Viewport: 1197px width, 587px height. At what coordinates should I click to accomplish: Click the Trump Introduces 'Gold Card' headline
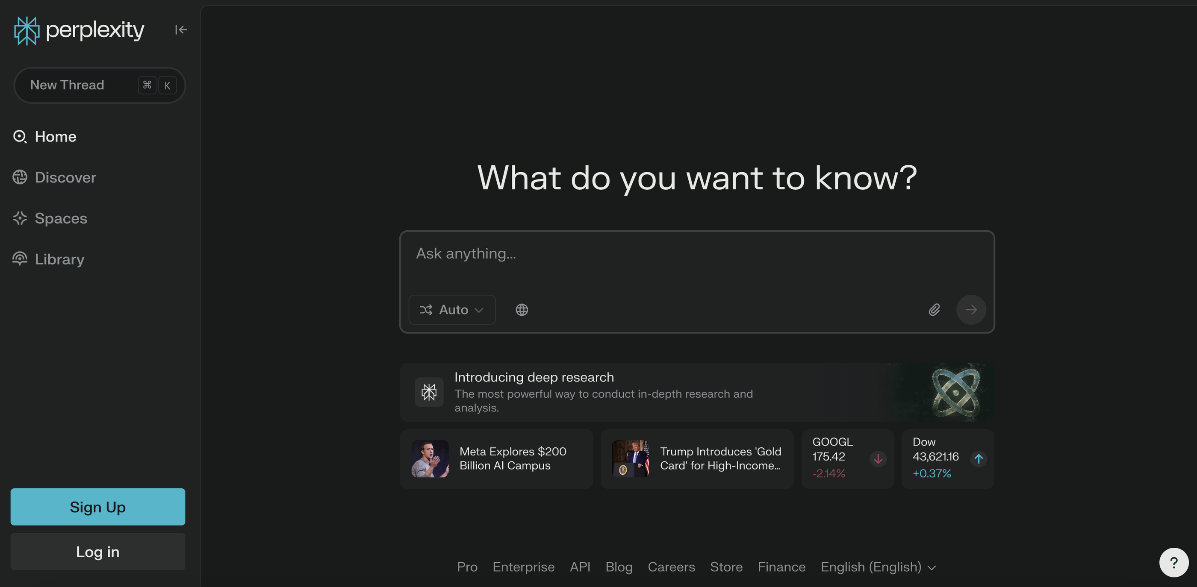pyautogui.click(x=721, y=458)
